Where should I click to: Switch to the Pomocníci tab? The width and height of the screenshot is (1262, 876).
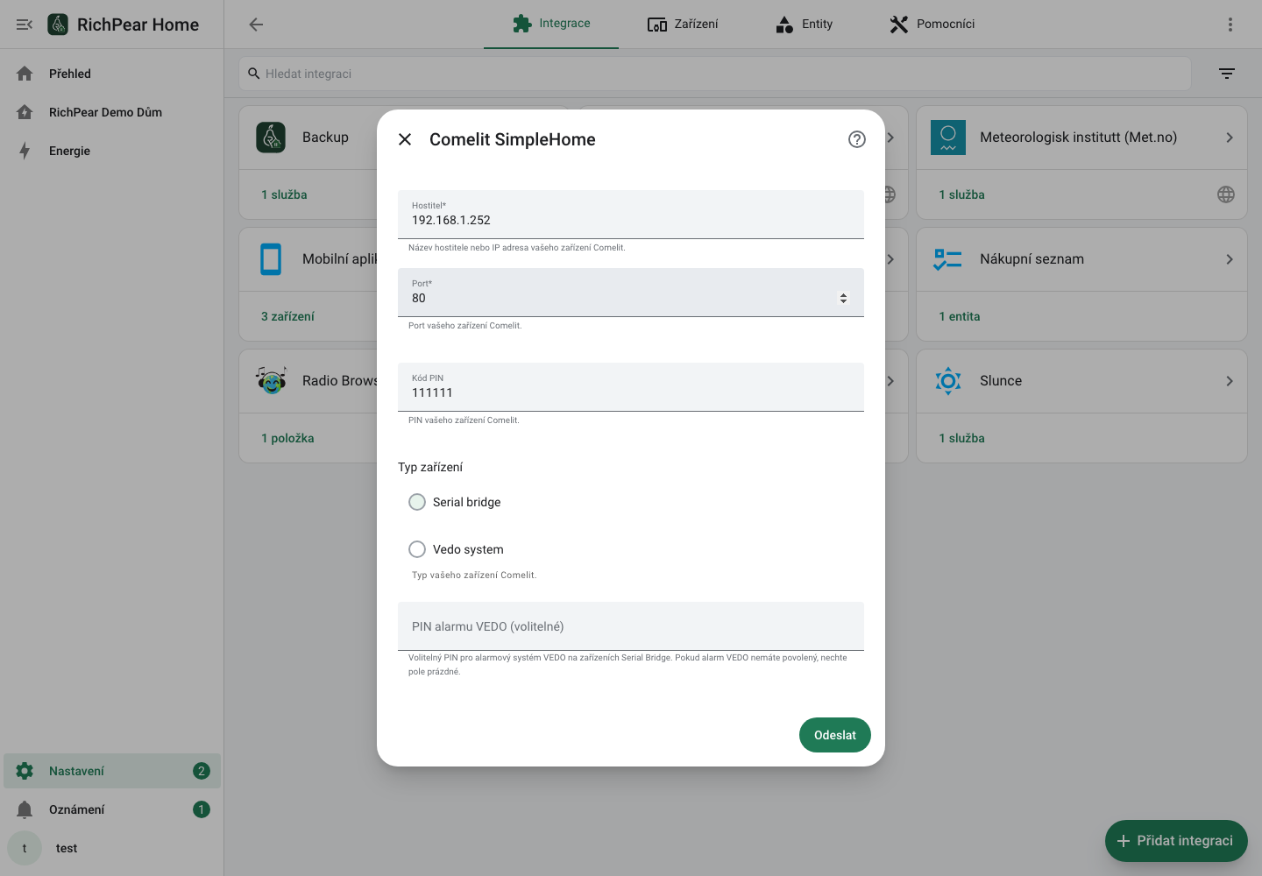coord(932,24)
